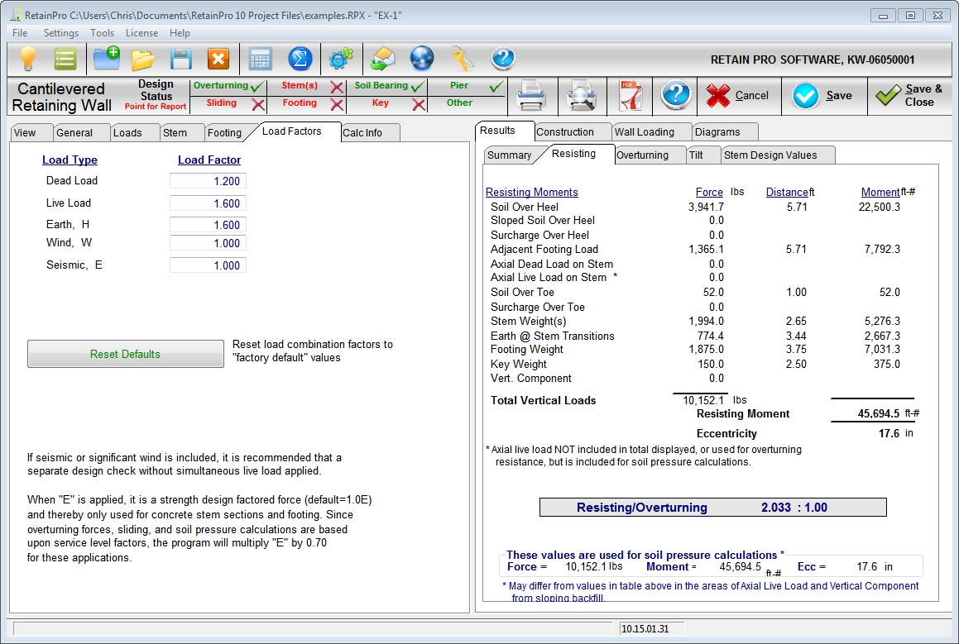Export report with the PDF icon
This screenshot has height=644, width=959.
pos(631,96)
